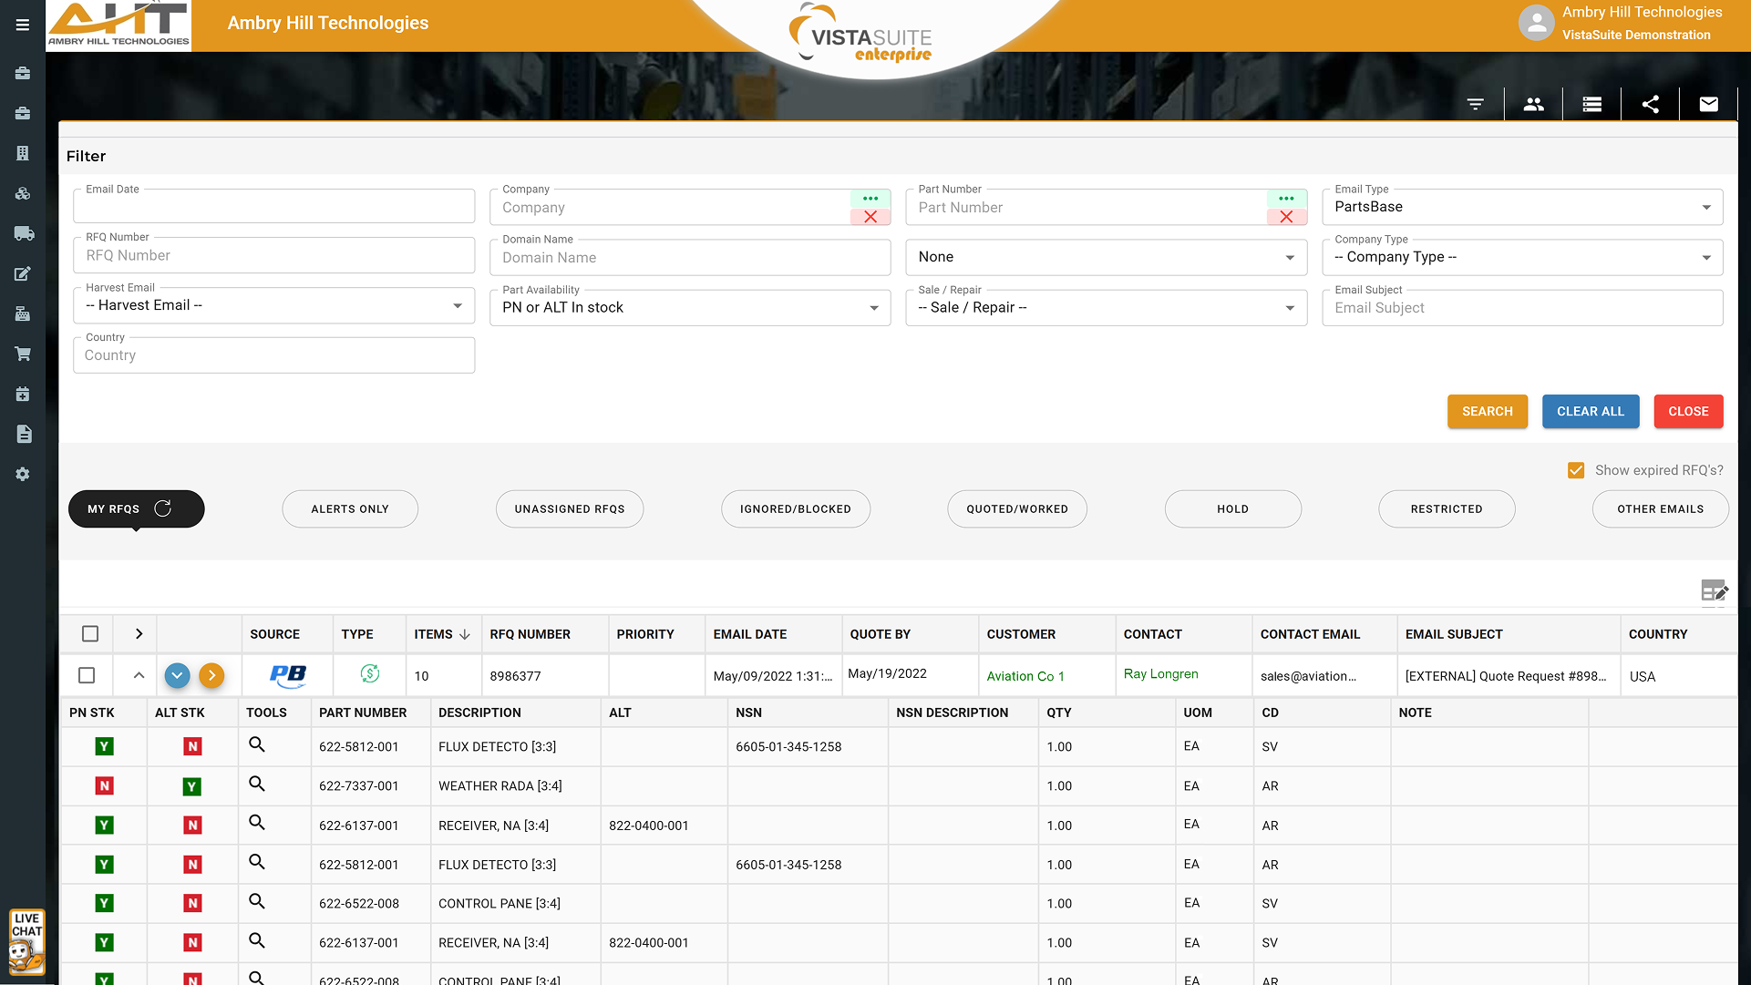Click the truck icon in the sidebar
1751x985 pixels.
pyautogui.click(x=23, y=234)
